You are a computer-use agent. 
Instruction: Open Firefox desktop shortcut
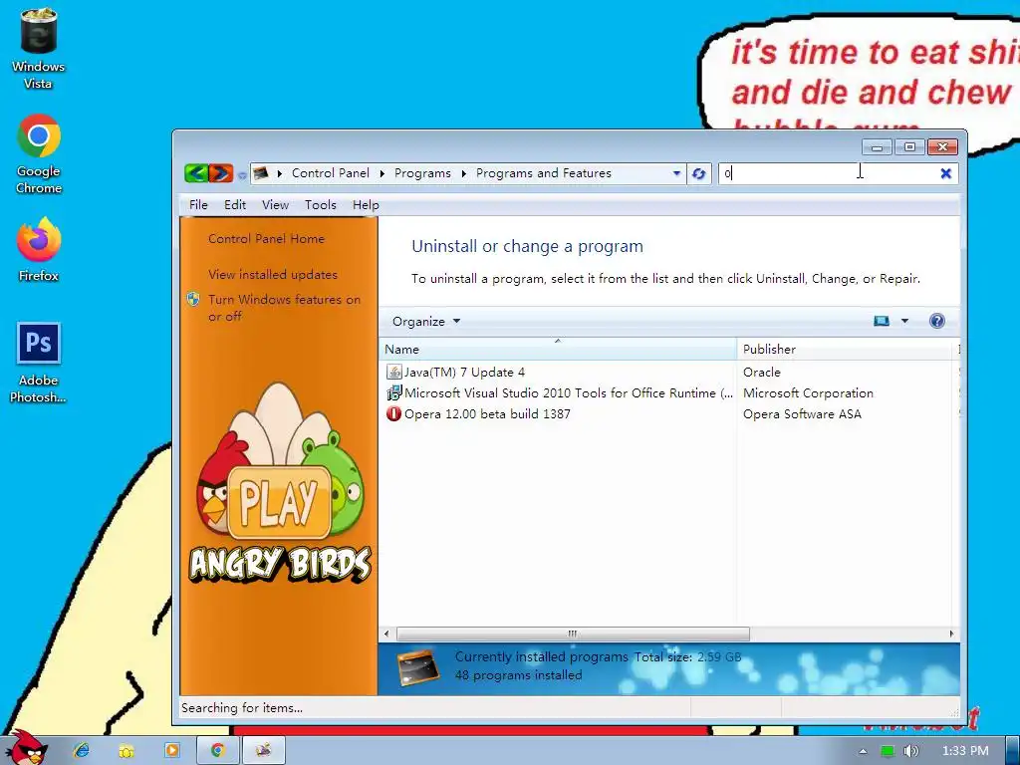point(39,250)
